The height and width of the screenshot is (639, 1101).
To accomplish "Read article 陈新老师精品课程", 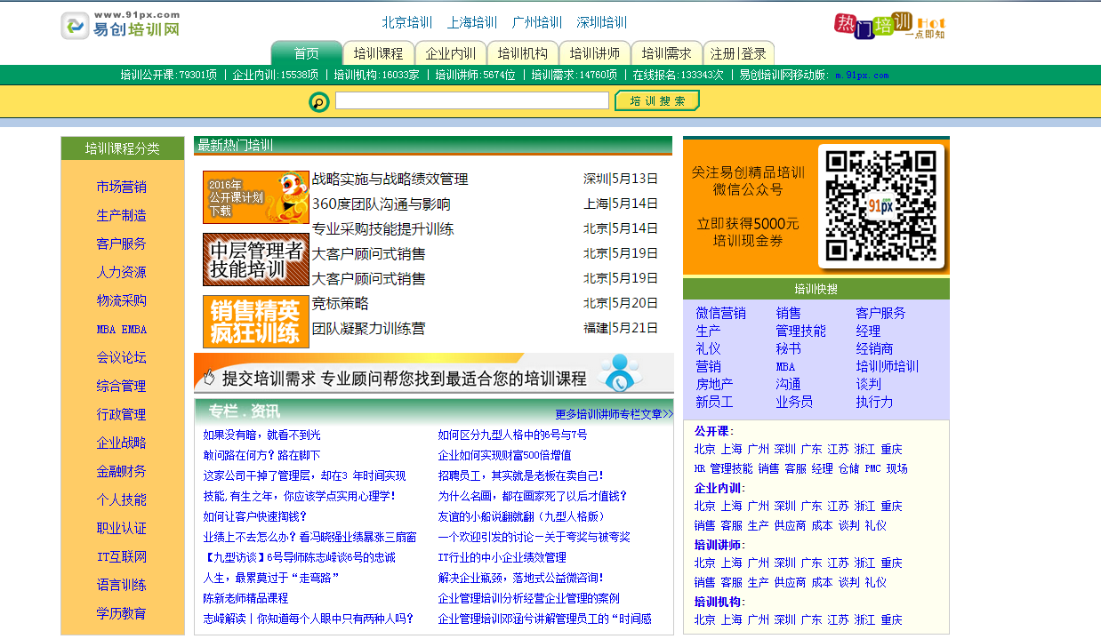I will click(245, 598).
